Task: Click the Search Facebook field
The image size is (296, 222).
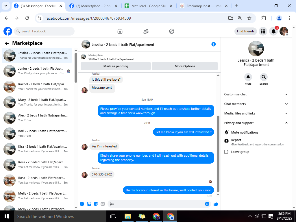Action: [x=44, y=31]
